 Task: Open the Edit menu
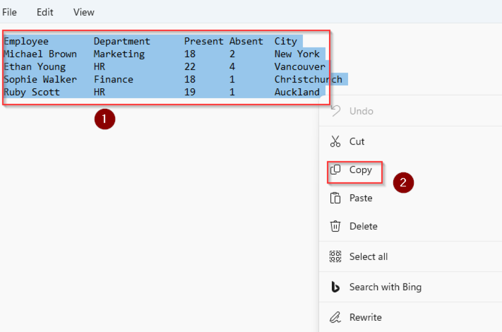pyautogui.click(x=45, y=12)
